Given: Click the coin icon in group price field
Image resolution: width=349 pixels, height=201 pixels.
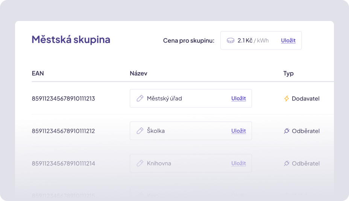Looking at the screenshot, I should point(231,40).
